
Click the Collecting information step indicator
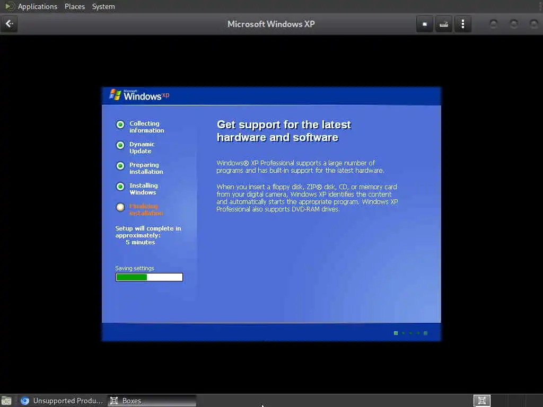point(120,125)
